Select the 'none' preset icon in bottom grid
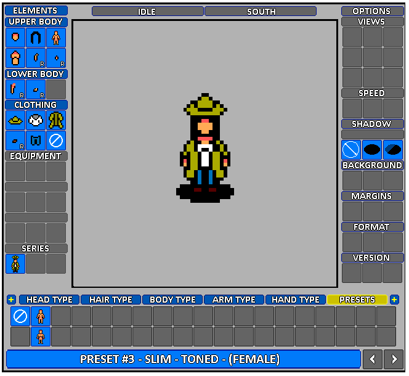Screen dimensions: 409x376 pos(20,316)
